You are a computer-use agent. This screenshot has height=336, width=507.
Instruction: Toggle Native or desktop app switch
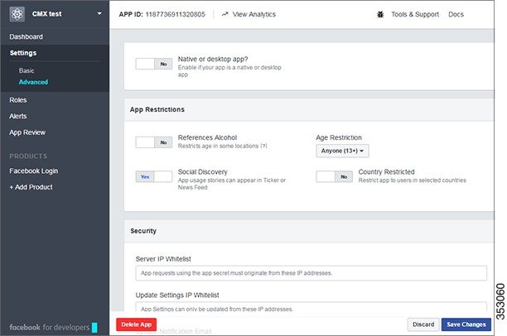coord(154,64)
